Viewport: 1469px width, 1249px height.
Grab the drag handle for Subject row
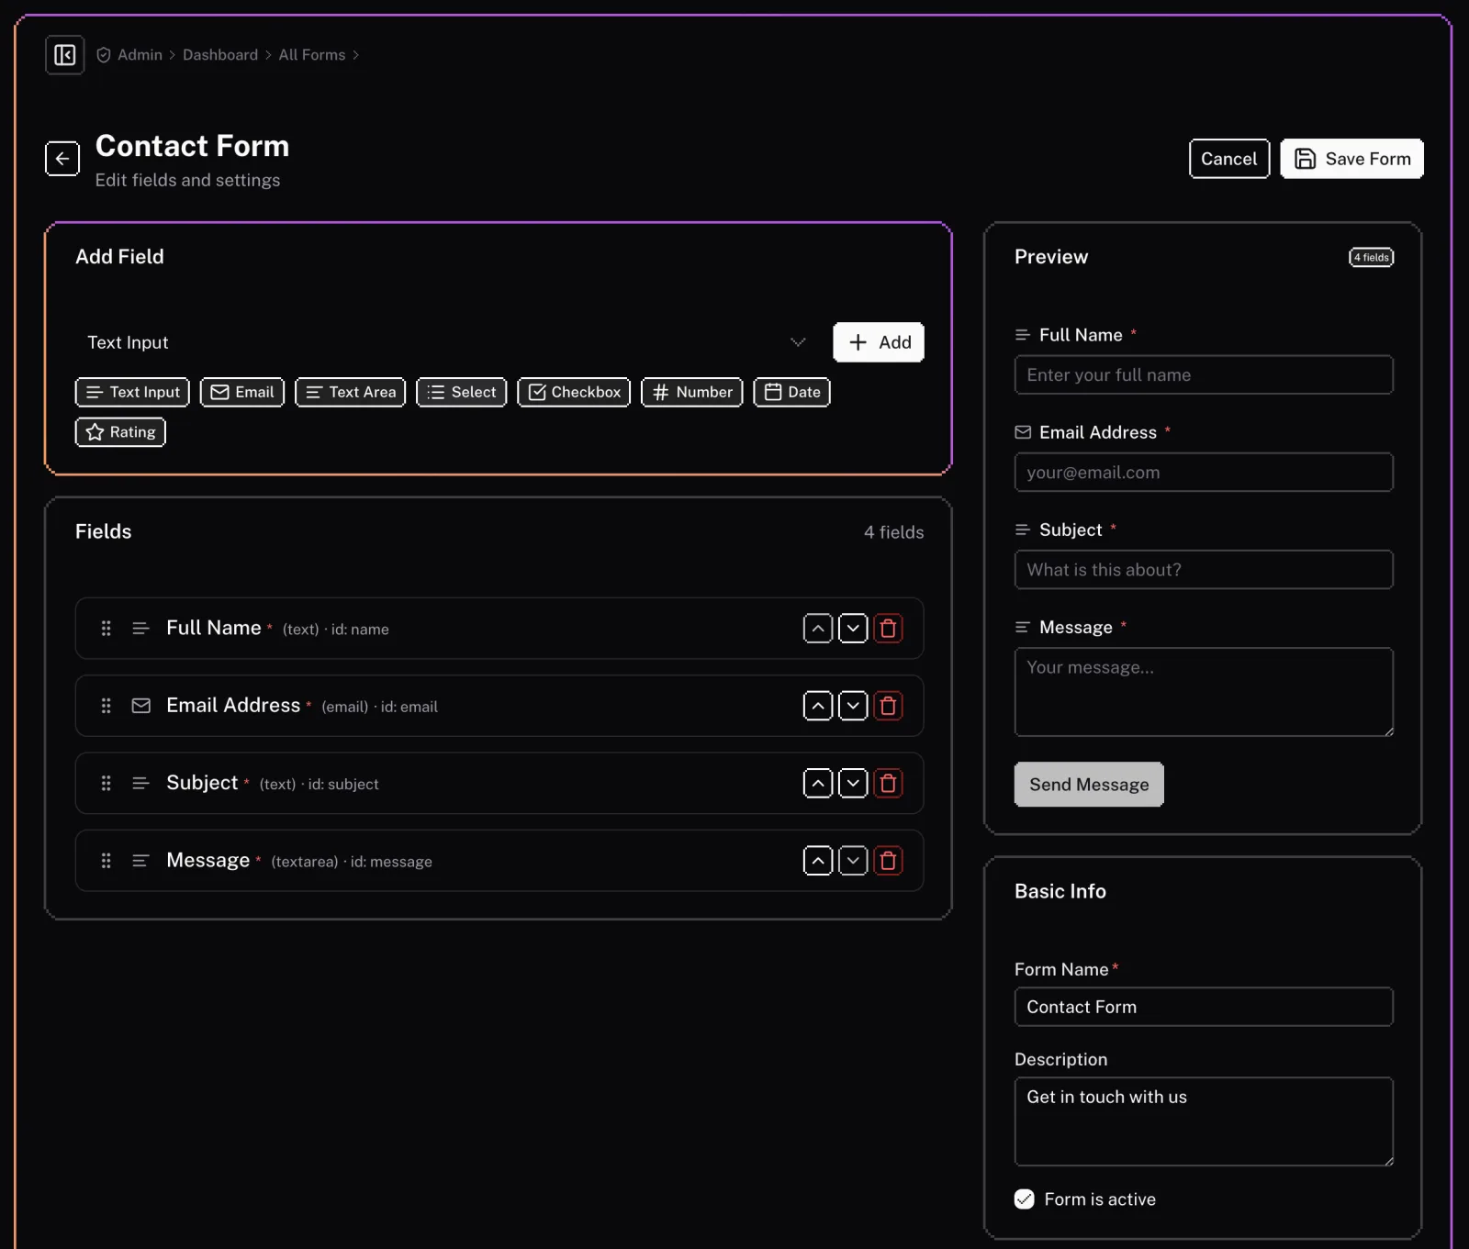click(x=106, y=783)
